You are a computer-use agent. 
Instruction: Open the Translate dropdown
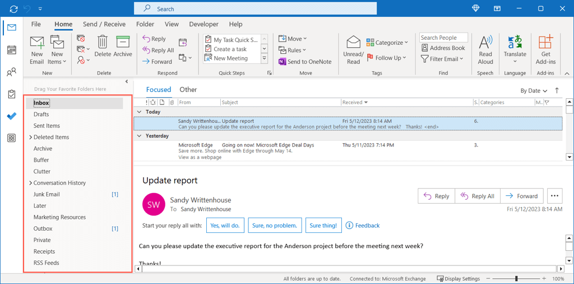(x=515, y=50)
